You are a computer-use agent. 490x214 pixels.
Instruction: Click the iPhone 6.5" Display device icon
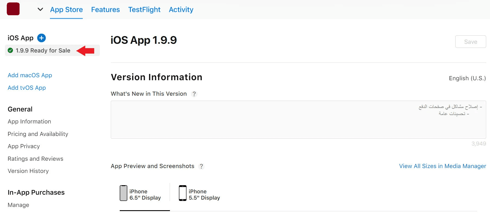click(124, 193)
